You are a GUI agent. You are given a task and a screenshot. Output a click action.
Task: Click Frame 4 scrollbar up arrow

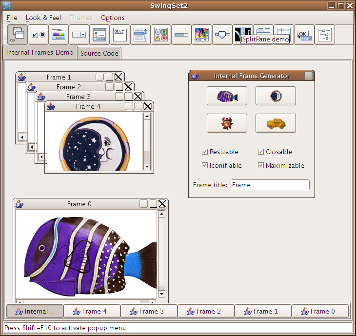tap(147, 116)
